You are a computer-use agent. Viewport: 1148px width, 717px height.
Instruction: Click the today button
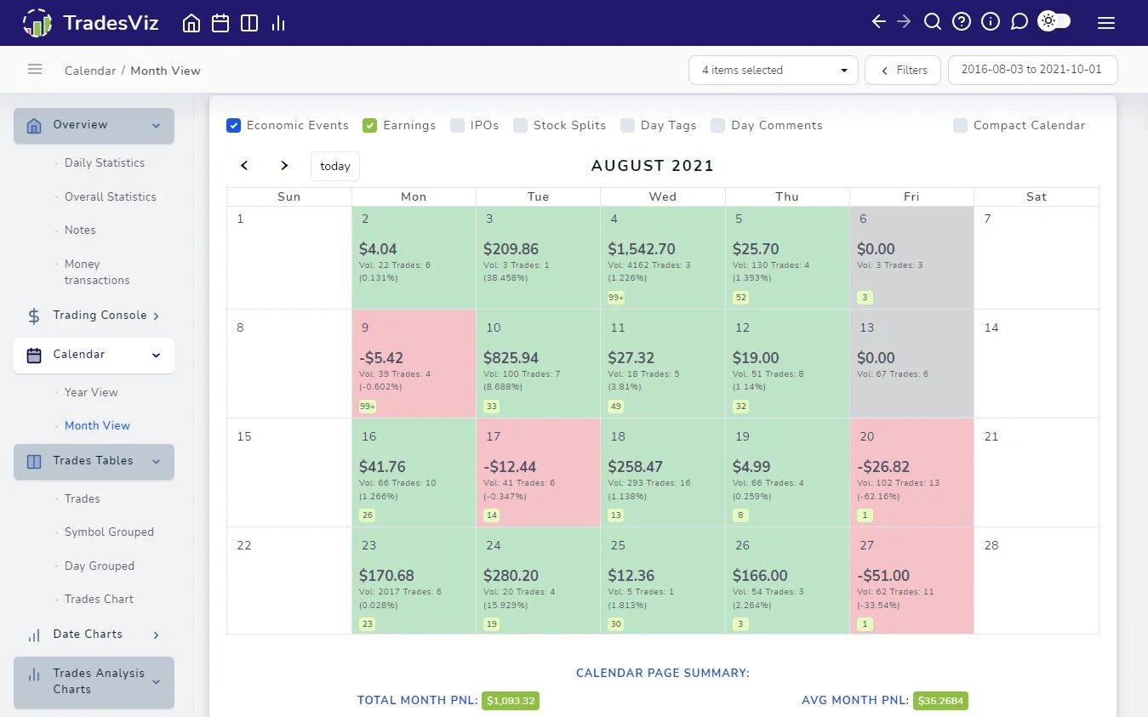pos(335,166)
